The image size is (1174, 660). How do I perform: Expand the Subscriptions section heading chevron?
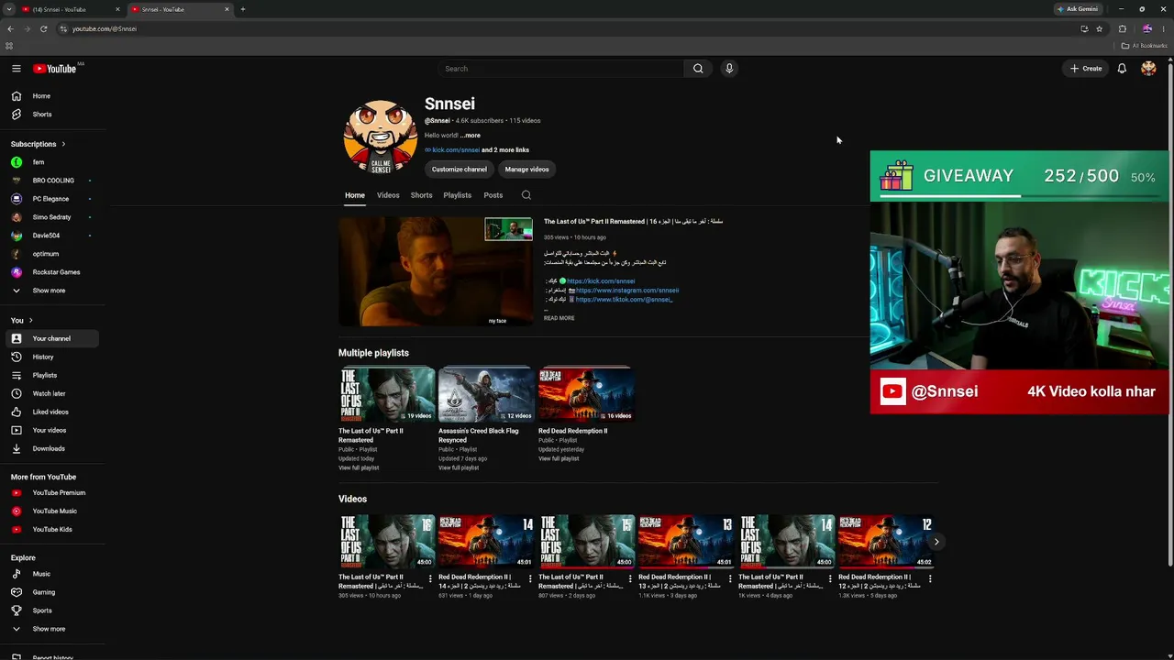pyautogui.click(x=63, y=144)
